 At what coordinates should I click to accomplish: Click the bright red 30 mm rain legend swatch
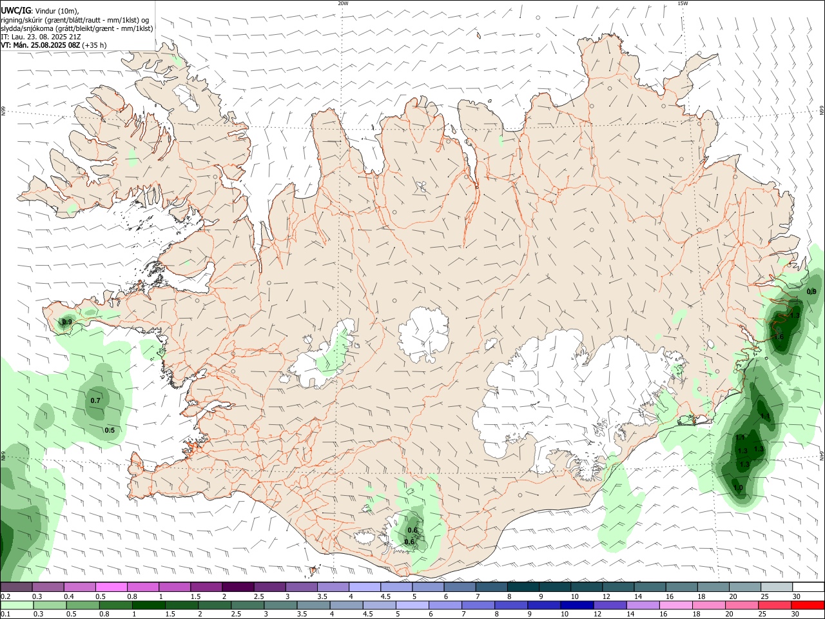(808, 605)
